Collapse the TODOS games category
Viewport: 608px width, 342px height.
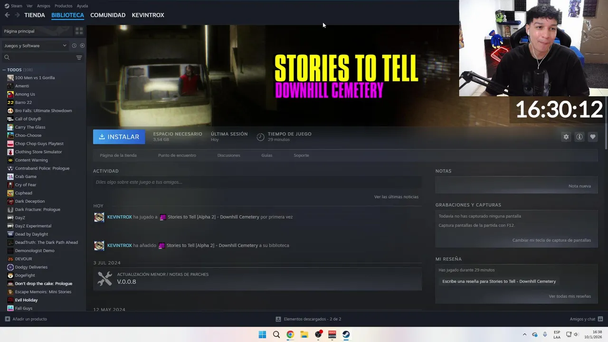pos(4,70)
